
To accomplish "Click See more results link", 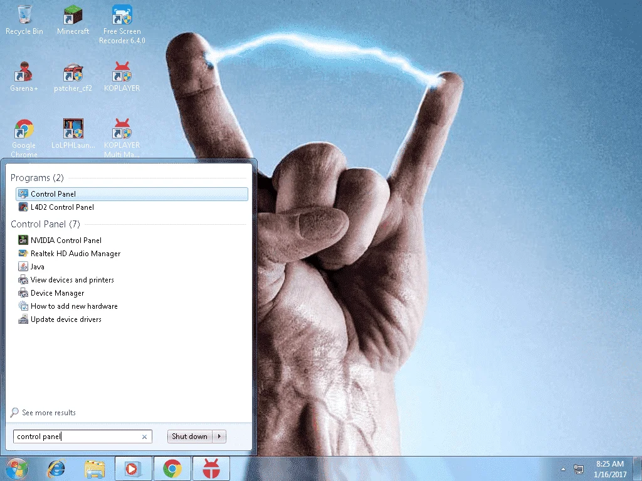I will point(49,412).
